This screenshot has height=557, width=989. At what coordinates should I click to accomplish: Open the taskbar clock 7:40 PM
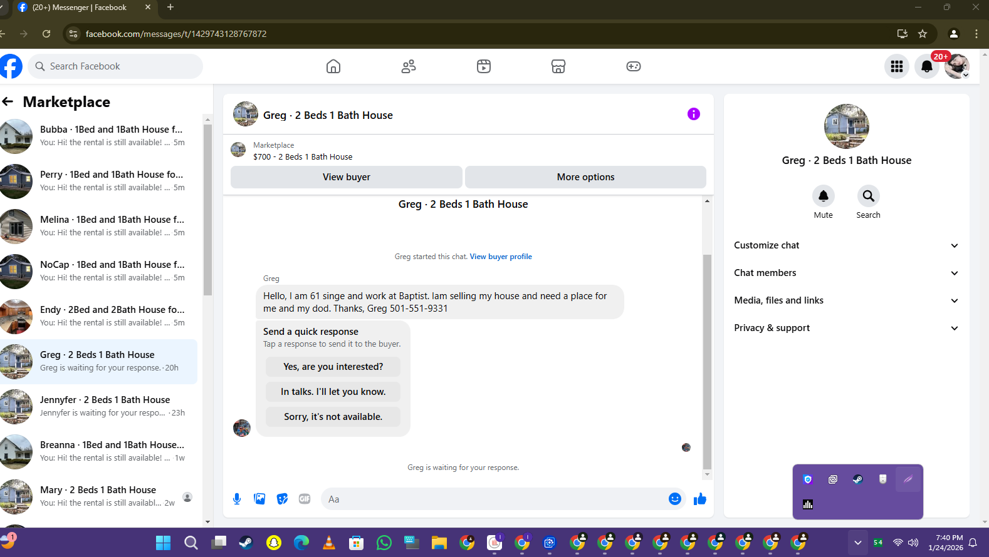946,543
